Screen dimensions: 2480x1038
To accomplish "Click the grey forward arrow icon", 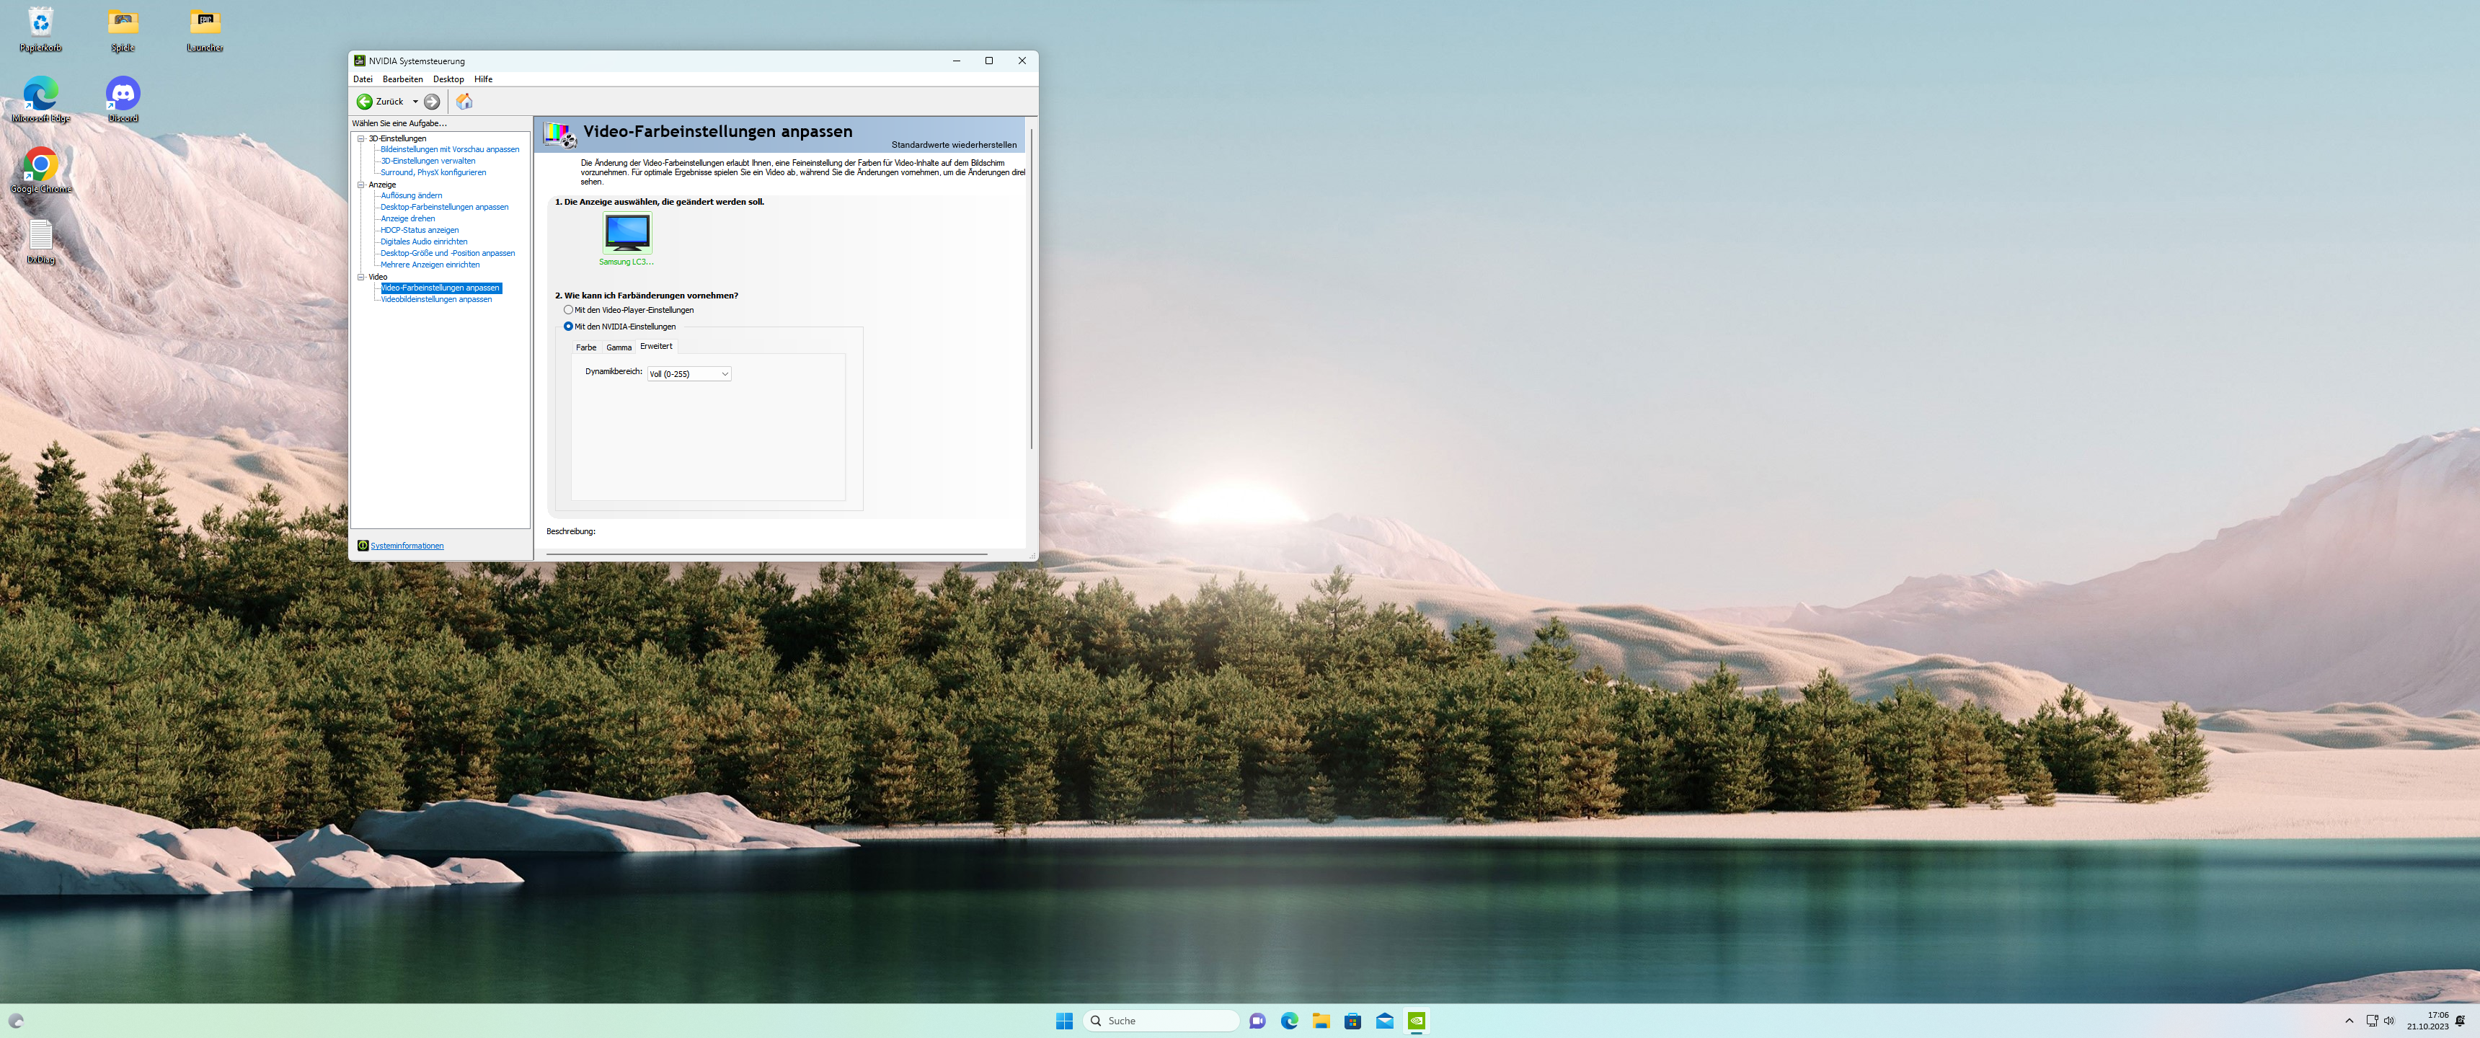I will click(433, 101).
